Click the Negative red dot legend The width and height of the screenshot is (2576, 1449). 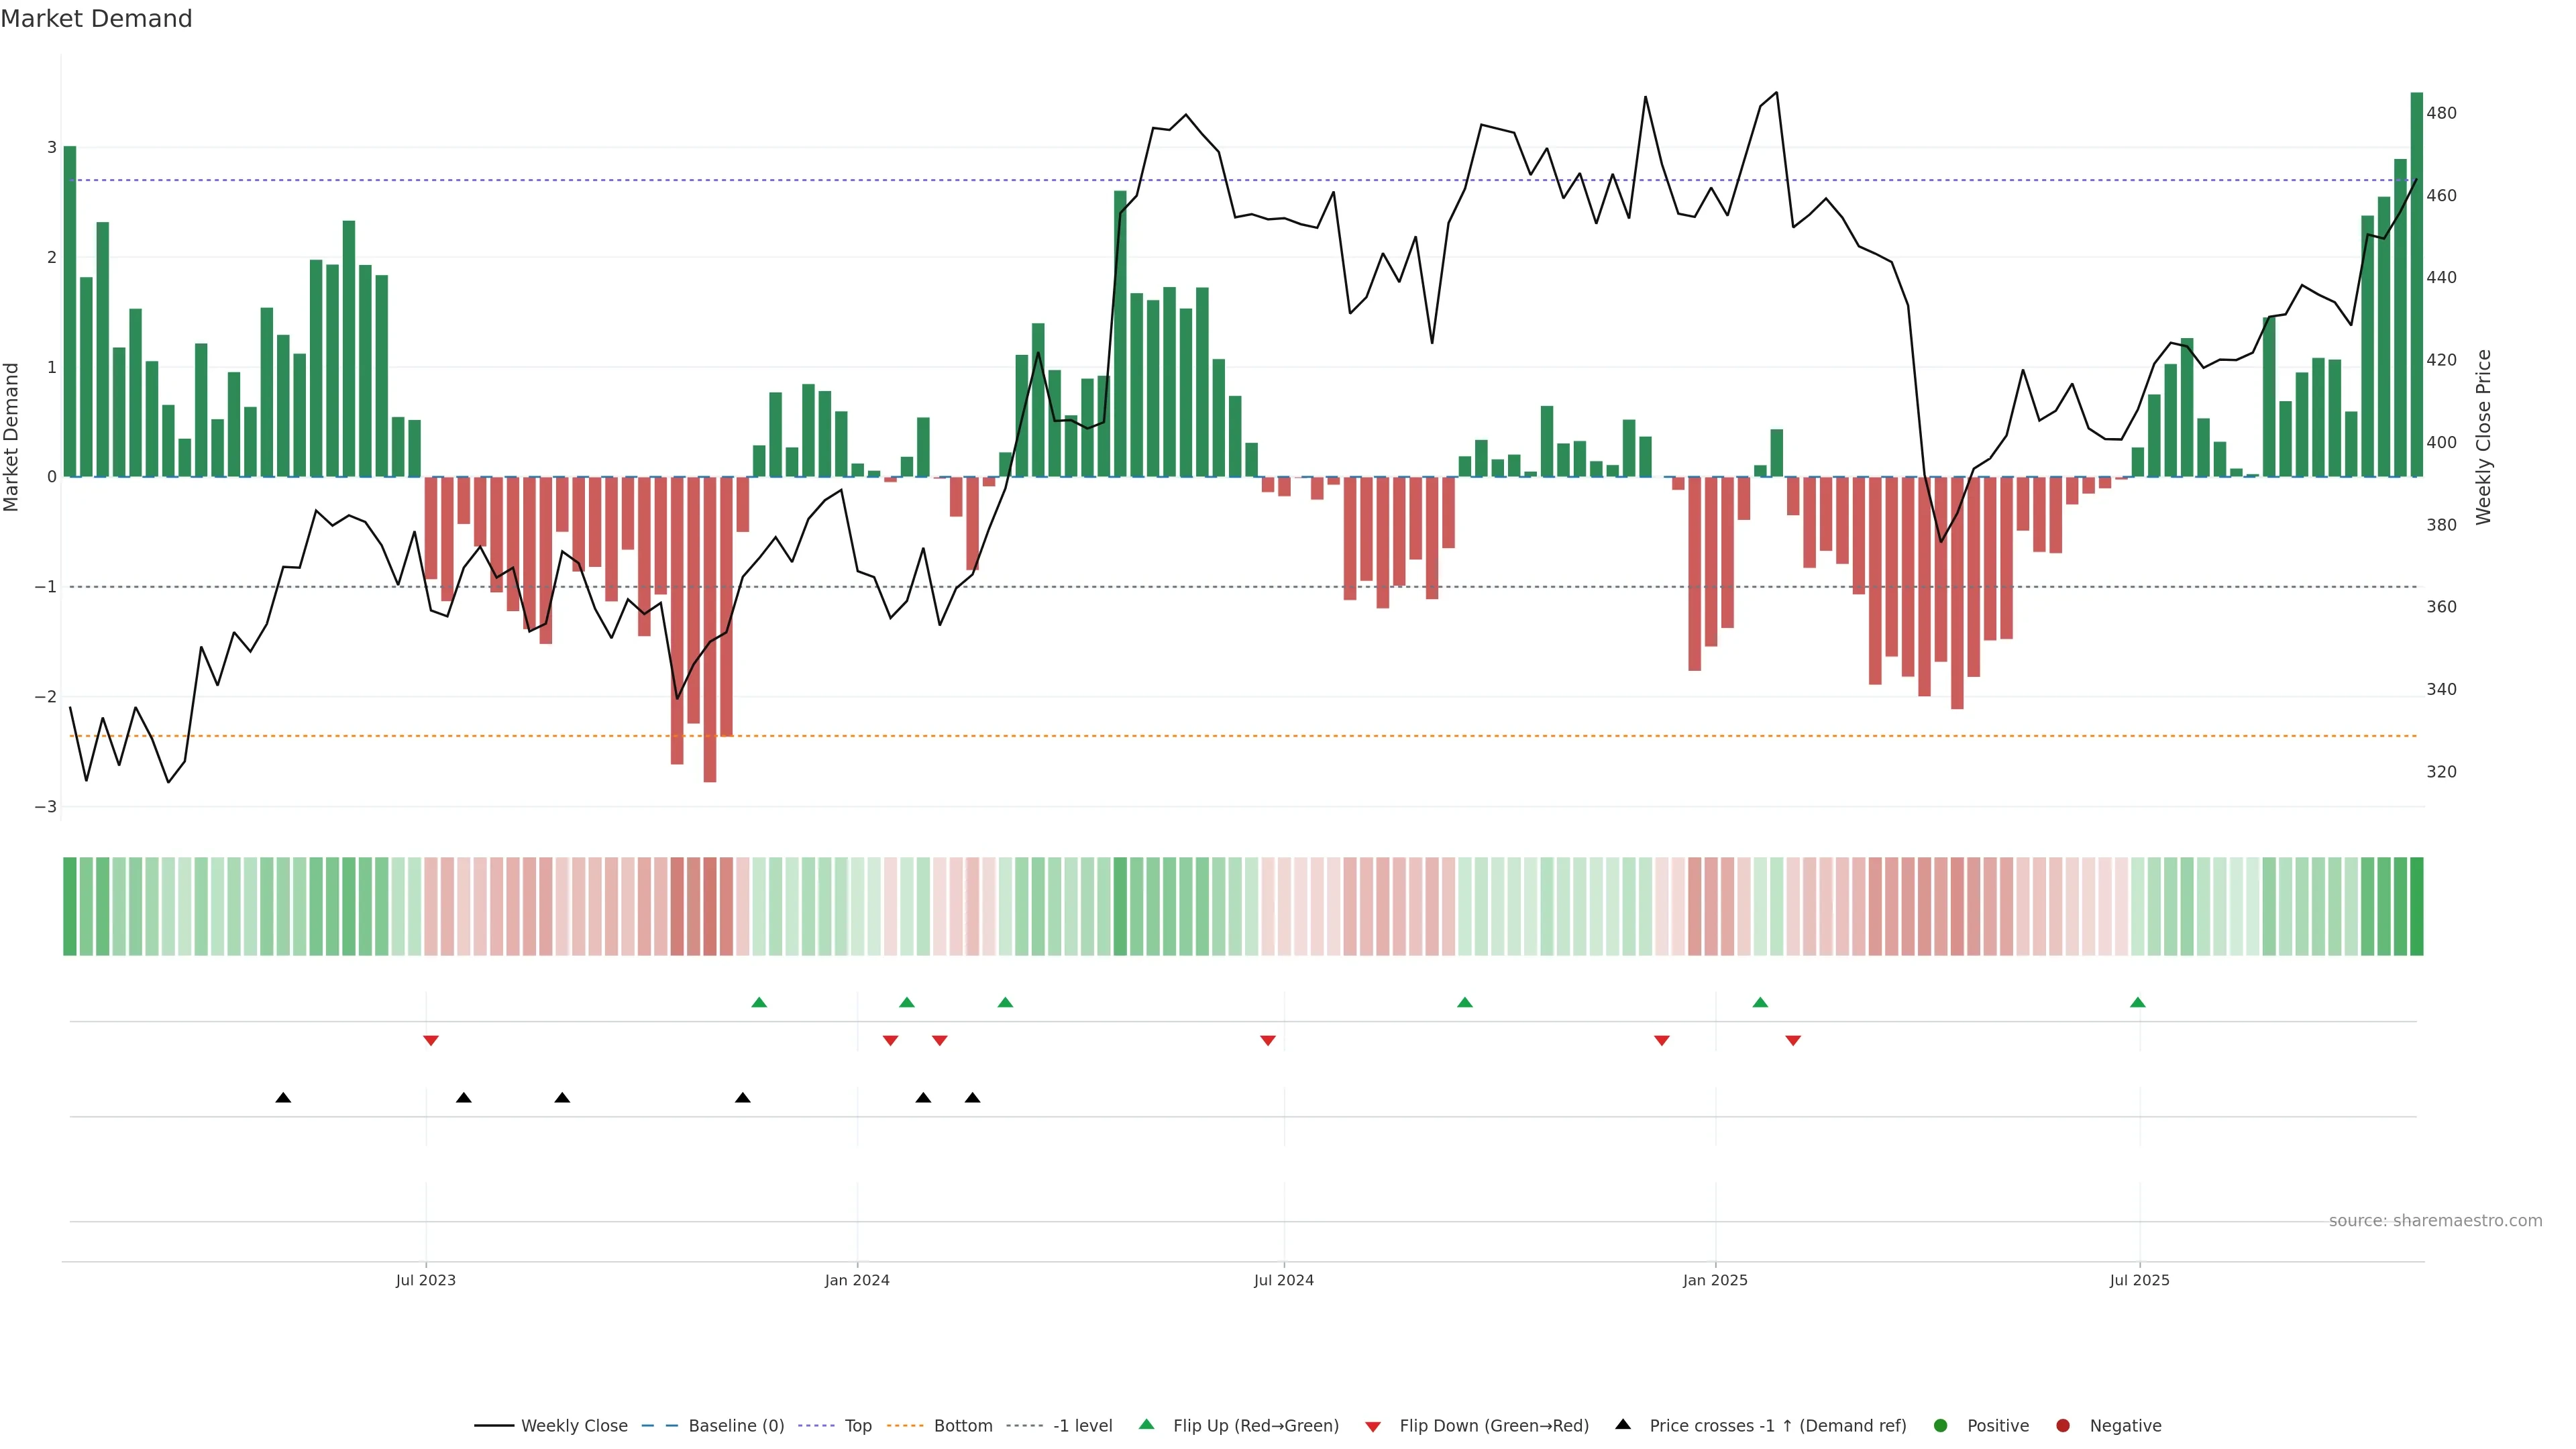pyautogui.click(x=2063, y=1426)
